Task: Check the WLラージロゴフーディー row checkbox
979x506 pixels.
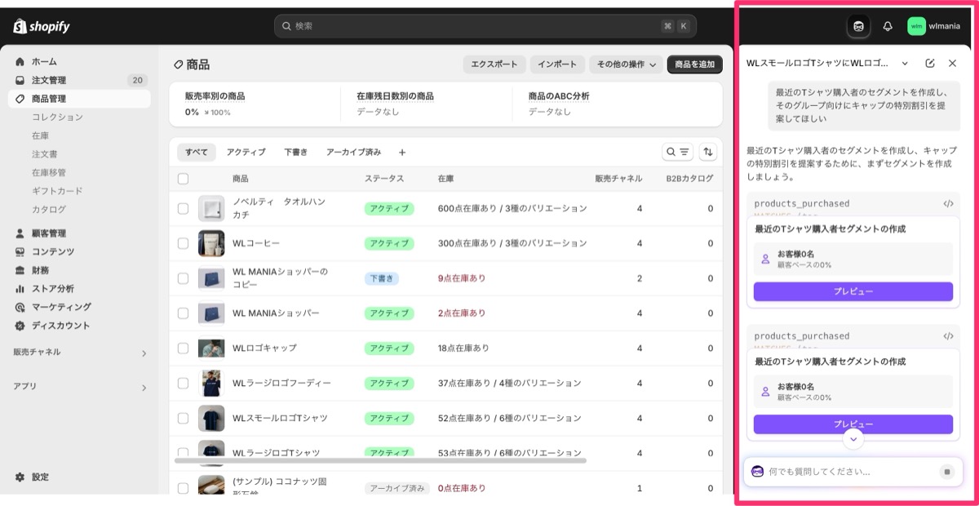Action: tap(183, 384)
